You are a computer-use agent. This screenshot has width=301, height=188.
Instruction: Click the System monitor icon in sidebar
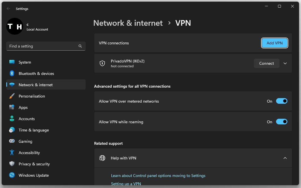12,62
